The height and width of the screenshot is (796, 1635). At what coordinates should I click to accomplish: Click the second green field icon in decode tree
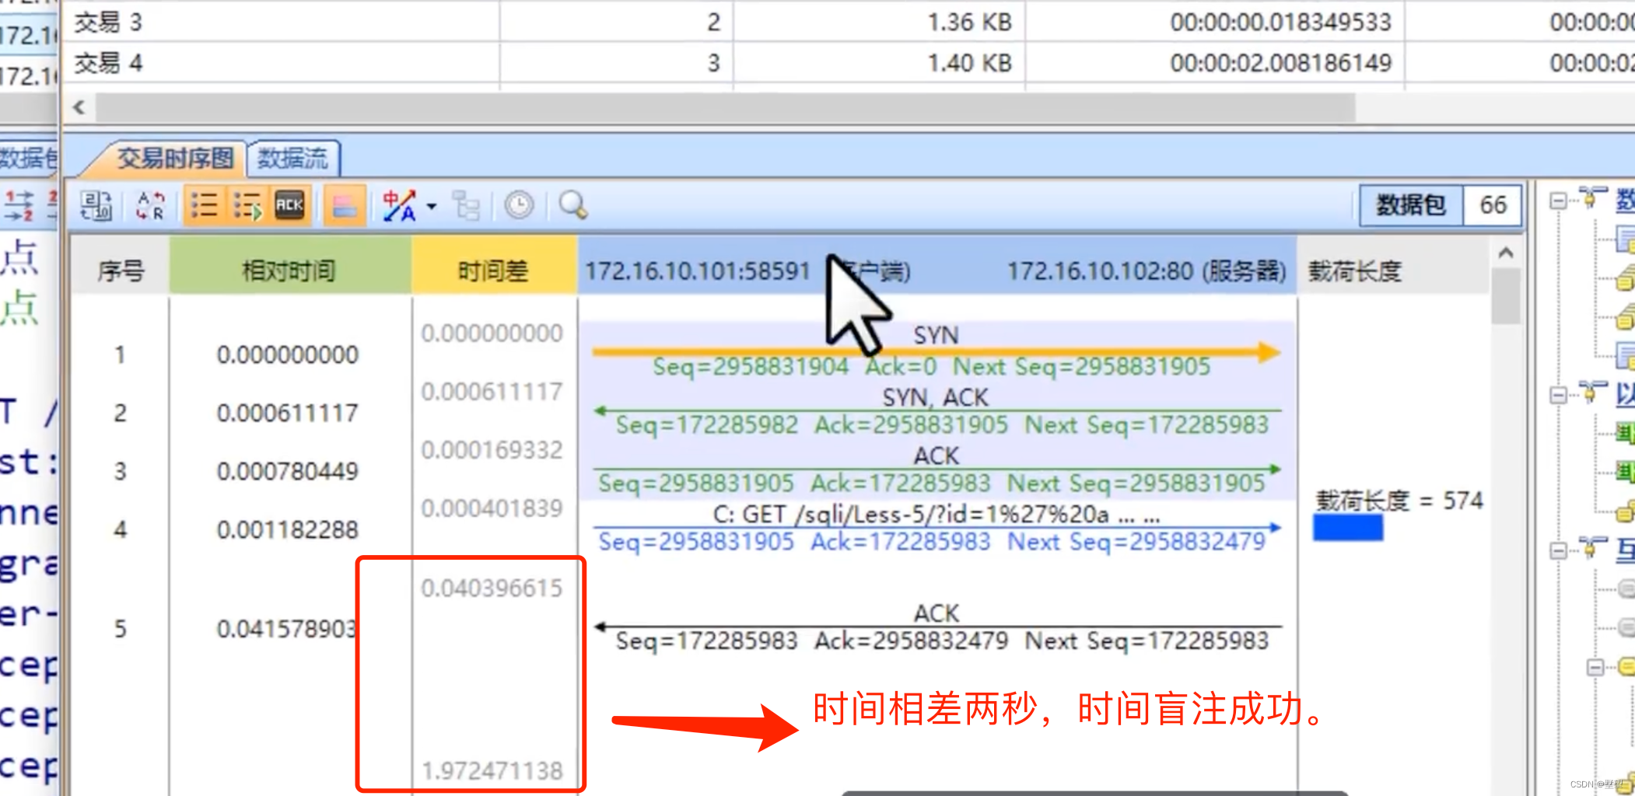pos(1625,472)
